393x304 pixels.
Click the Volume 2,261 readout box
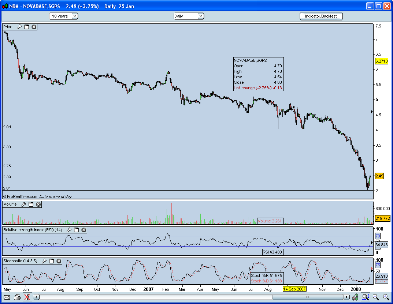(270, 221)
